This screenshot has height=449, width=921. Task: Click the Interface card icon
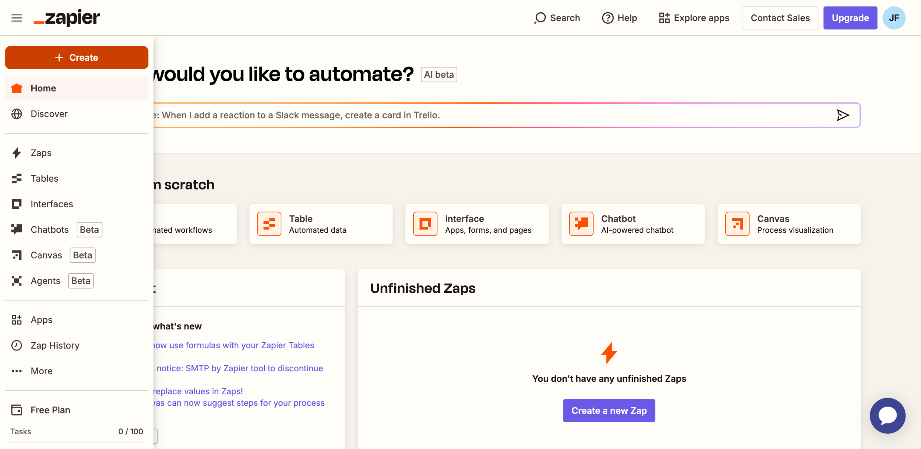425,224
